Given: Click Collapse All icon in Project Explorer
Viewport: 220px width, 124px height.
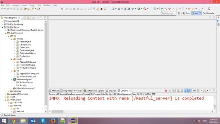Looking at the screenshot, I should click(x=25, y=18).
